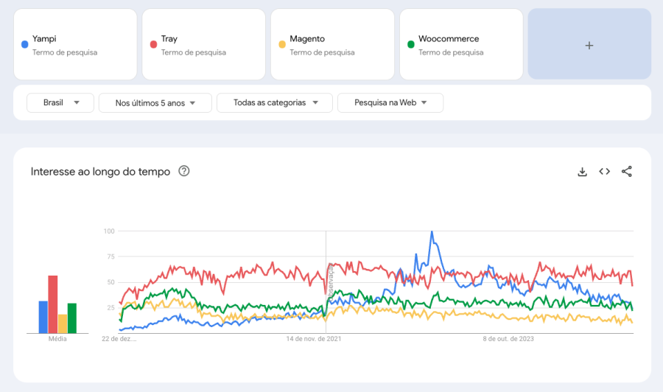Add a new comparison term card
The height and width of the screenshot is (392, 663).
point(589,44)
